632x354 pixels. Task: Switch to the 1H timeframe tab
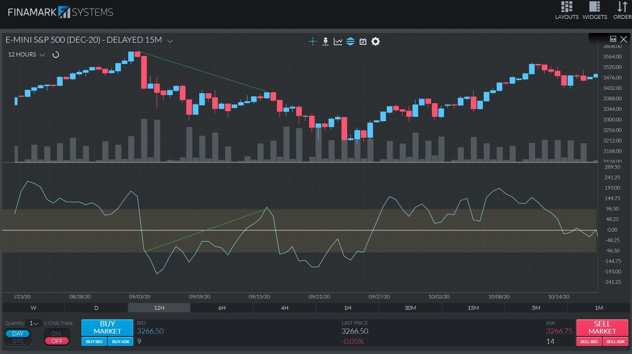[348, 308]
